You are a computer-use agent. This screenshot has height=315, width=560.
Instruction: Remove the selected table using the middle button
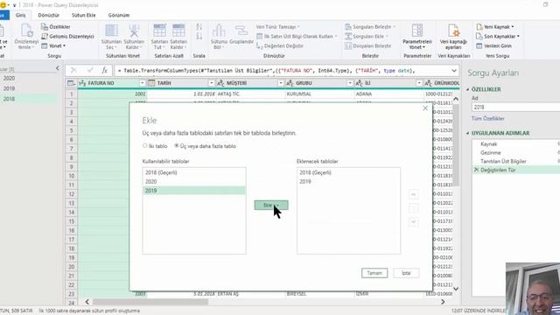[x=413, y=208]
